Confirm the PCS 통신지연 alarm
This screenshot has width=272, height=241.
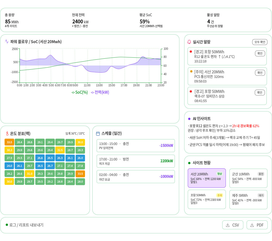[x=260, y=73]
